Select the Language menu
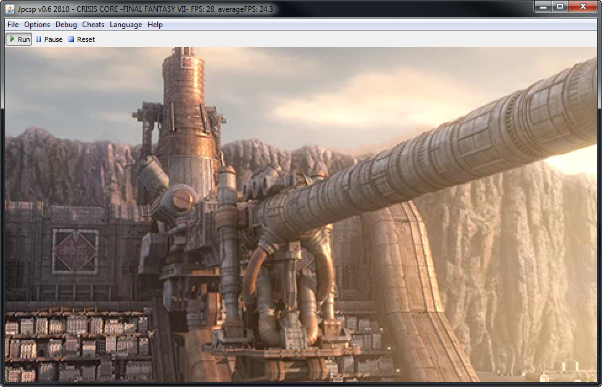Image resolution: width=602 pixels, height=387 pixels. point(126,25)
